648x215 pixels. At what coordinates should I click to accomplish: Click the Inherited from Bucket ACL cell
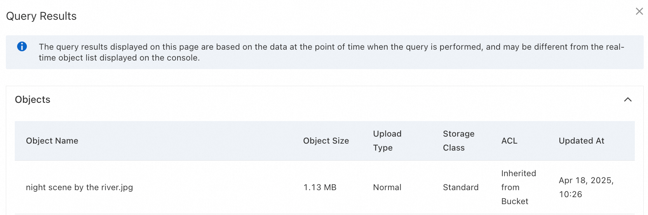pyautogui.click(x=518, y=187)
